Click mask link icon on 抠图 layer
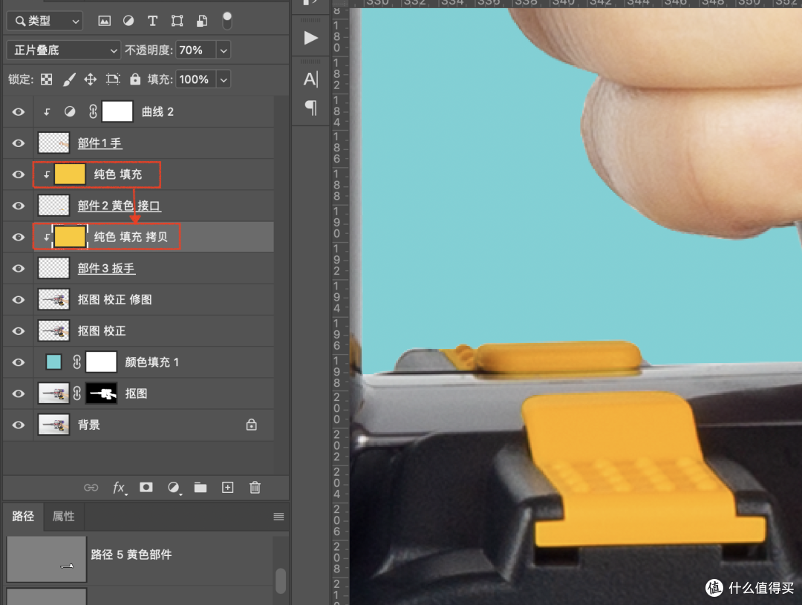The image size is (802, 605). pos(76,393)
